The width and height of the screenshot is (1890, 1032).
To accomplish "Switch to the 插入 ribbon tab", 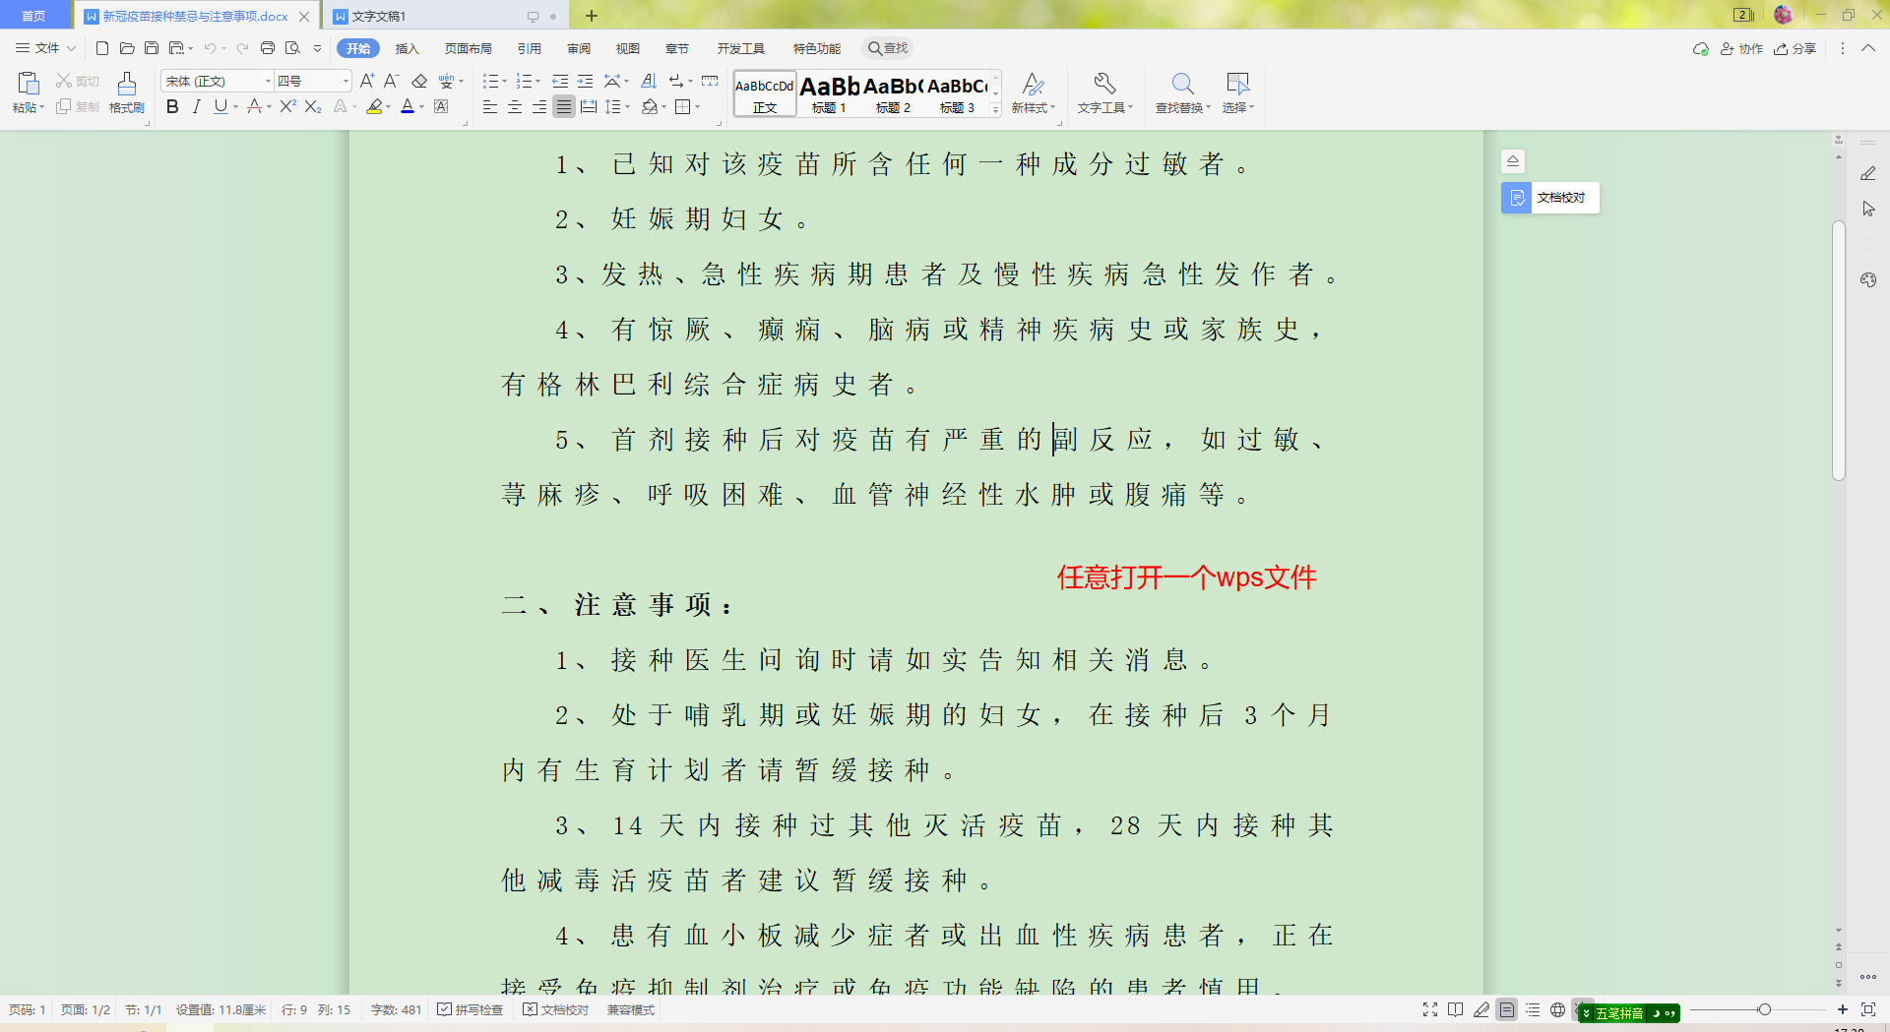I will coord(407,48).
